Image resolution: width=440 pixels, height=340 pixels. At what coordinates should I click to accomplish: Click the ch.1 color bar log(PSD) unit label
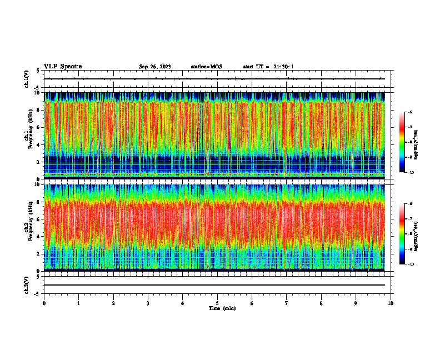(416, 145)
